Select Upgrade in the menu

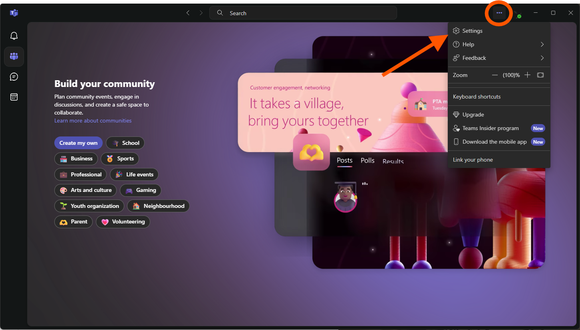pyautogui.click(x=499, y=115)
